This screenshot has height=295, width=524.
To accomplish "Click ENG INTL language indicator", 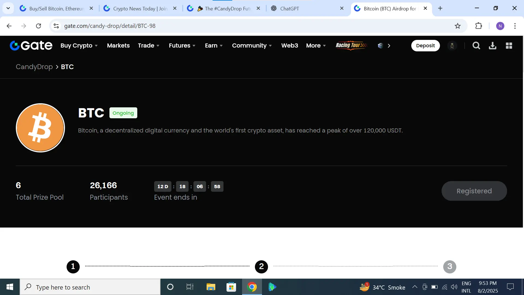I will tap(466, 287).
